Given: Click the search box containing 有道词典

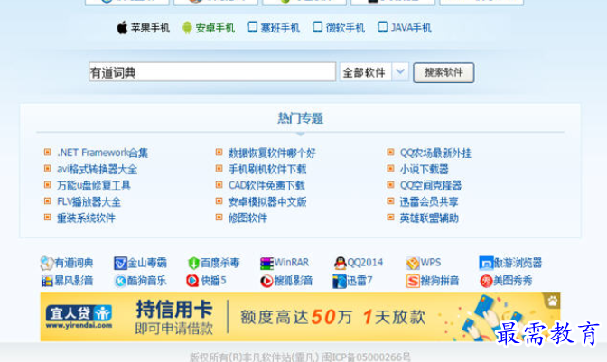Looking at the screenshot, I should tap(212, 72).
